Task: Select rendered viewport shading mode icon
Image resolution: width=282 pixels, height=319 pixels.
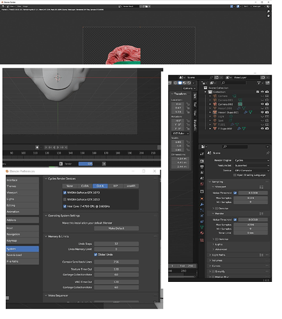Action: click(x=189, y=83)
